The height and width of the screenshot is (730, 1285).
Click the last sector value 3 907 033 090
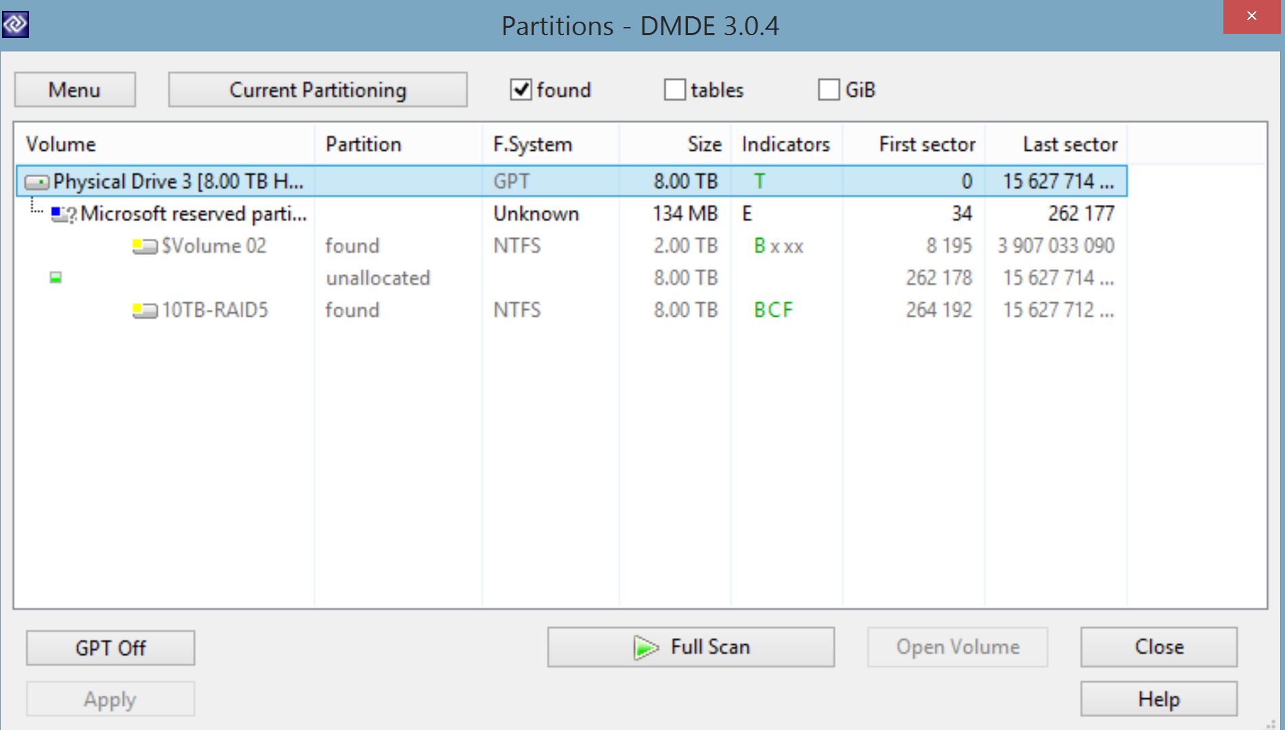coord(1056,246)
